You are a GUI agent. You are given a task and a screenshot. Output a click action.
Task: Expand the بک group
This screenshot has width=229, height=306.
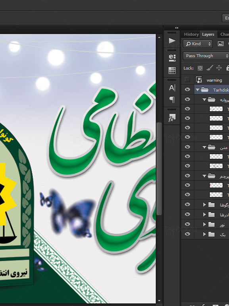(204, 234)
